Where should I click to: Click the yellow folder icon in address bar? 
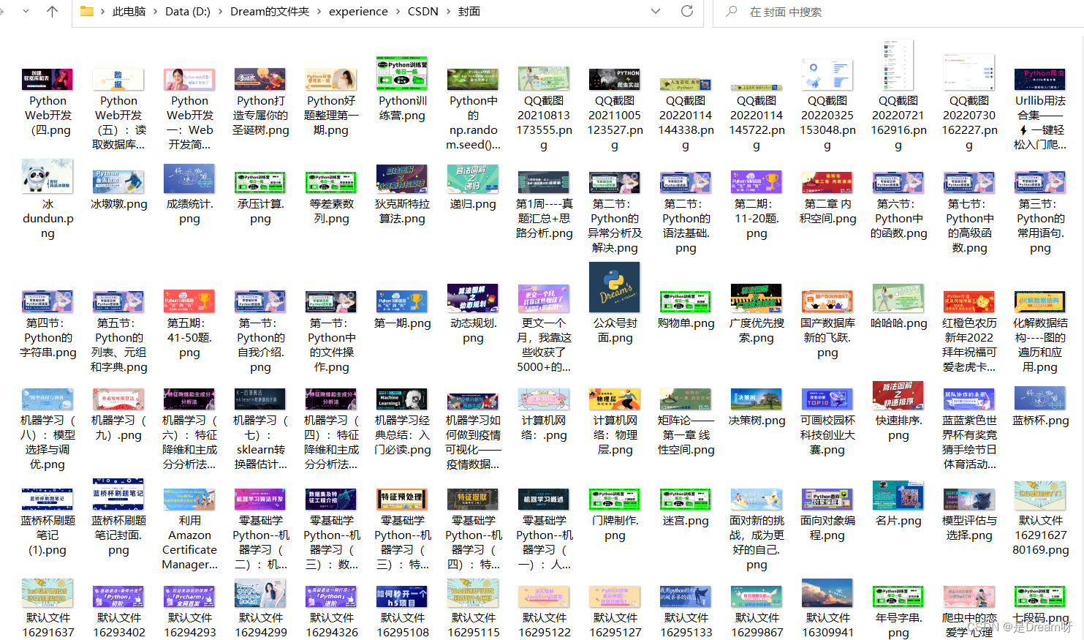click(86, 12)
